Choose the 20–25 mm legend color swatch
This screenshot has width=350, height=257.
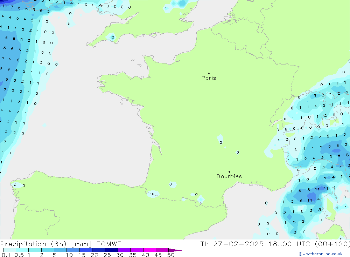tap(98, 250)
